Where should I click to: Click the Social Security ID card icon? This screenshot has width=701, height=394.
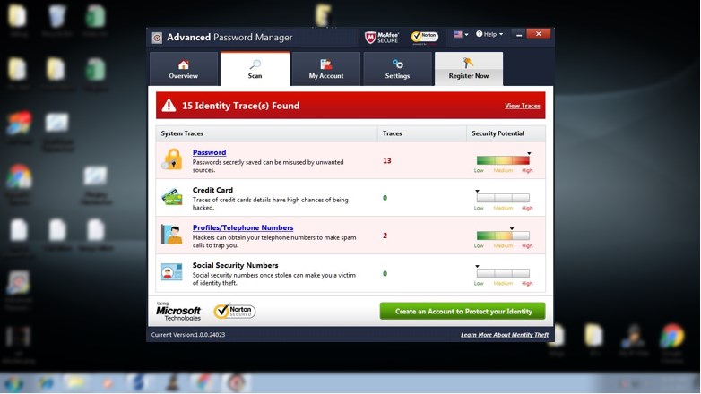pyautogui.click(x=172, y=272)
